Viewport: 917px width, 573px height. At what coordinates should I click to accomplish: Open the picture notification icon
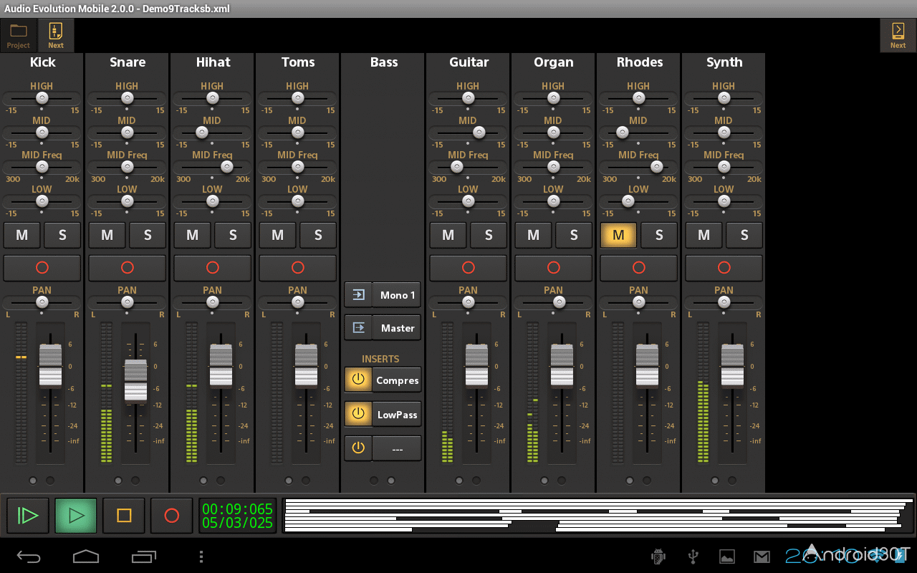pyautogui.click(x=726, y=557)
